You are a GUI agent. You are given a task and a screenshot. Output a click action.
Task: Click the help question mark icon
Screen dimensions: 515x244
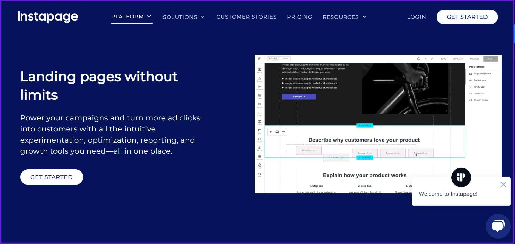click(418, 59)
